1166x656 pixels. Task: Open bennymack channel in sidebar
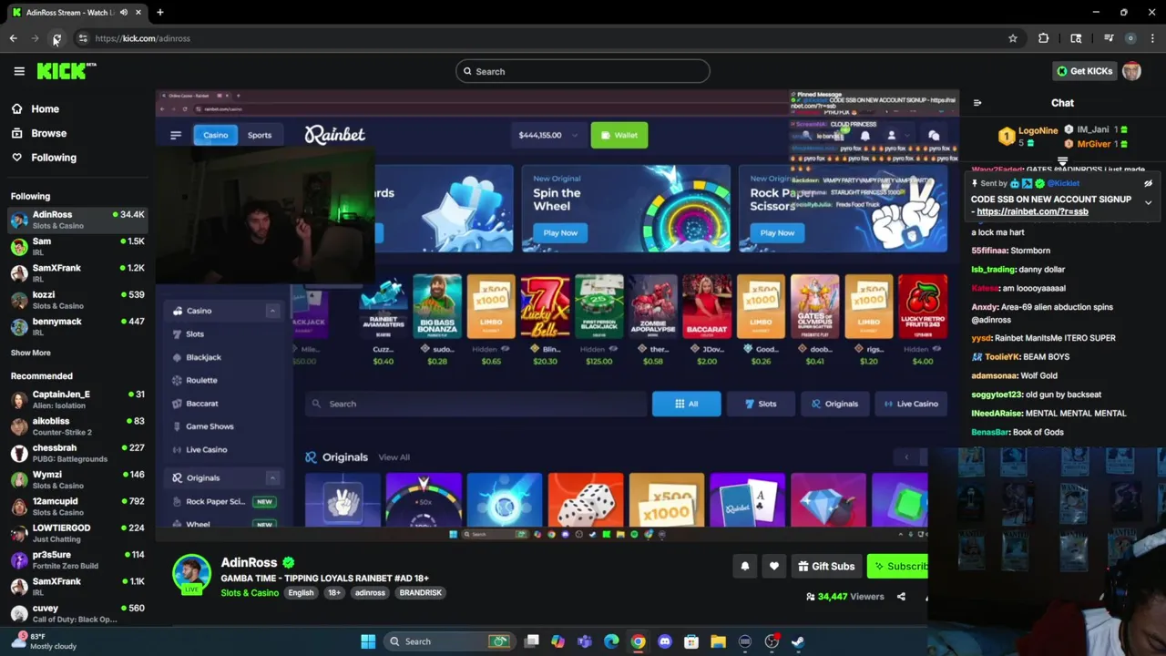pos(77,326)
